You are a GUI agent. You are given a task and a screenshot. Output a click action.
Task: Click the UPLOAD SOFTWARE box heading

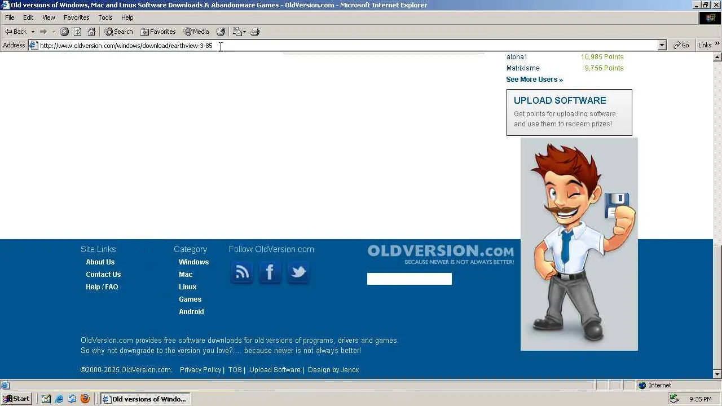click(560, 100)
